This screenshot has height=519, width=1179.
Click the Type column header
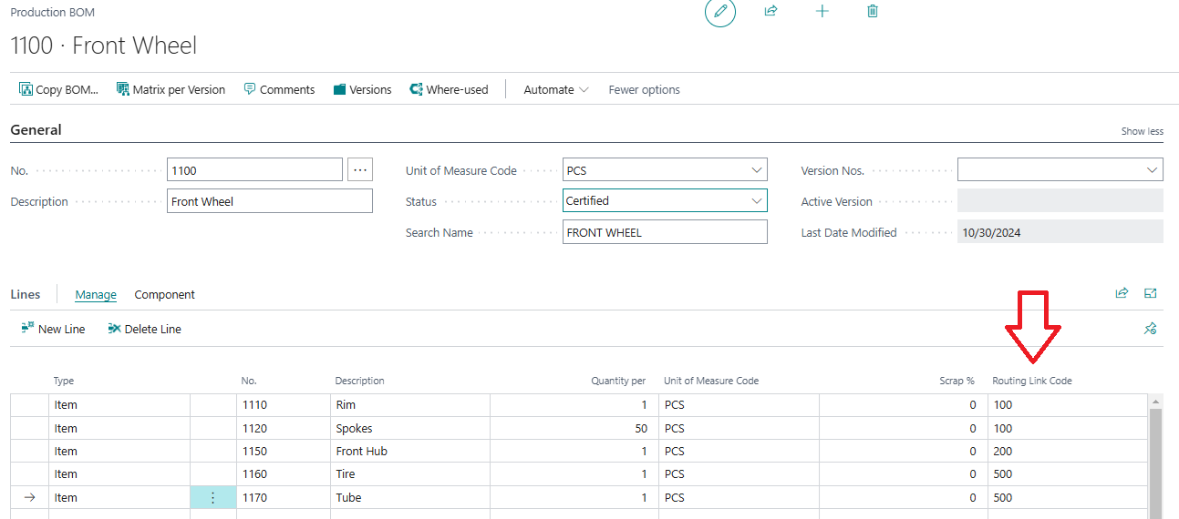[64, 381]
